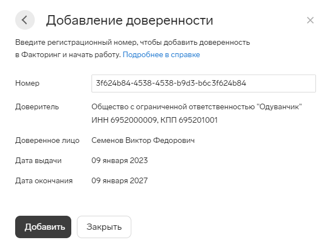Click the name Семенов Виктор Федорович
The height and width of the screenshot is (246, 330).
tap(143, 140)
